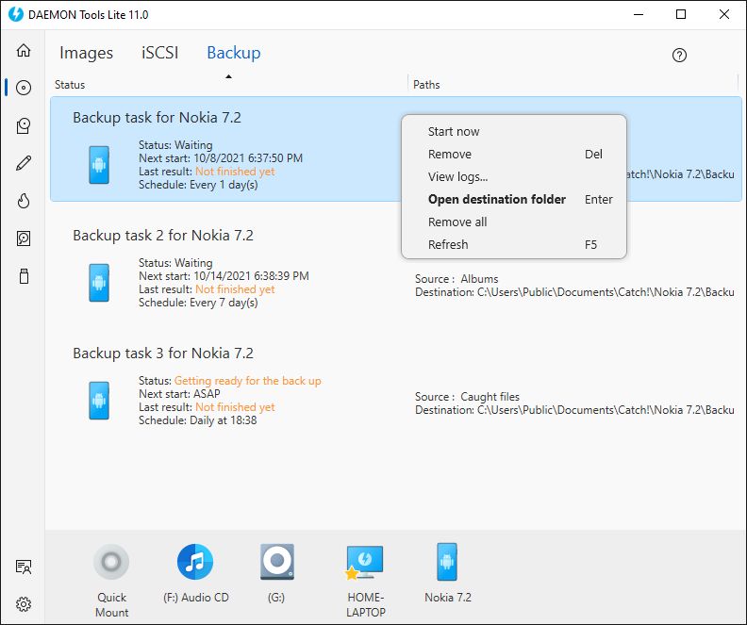Close the DAEMON Tools Lite window
Screen dimensions: 747x625
[x=724, y=14]
